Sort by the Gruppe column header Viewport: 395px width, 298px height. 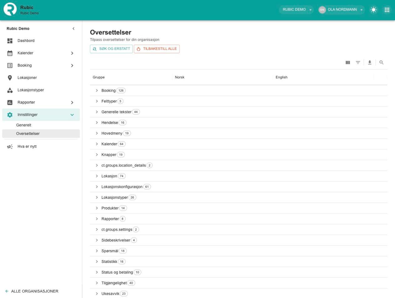click(x=99, y=77)
